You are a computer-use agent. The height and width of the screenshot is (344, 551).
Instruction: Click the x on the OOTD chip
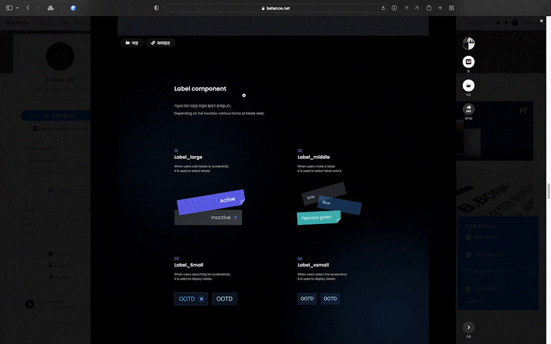(201, 299)
